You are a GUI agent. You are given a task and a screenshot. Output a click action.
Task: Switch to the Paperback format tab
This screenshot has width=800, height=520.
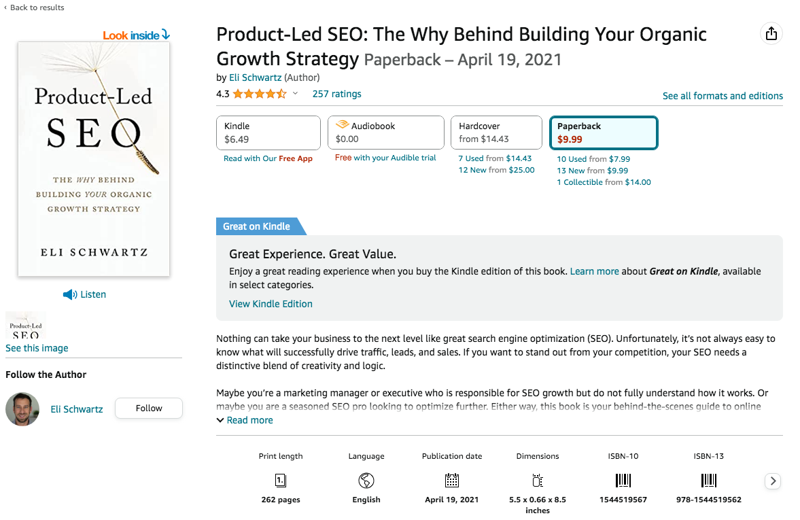(604, 133)
